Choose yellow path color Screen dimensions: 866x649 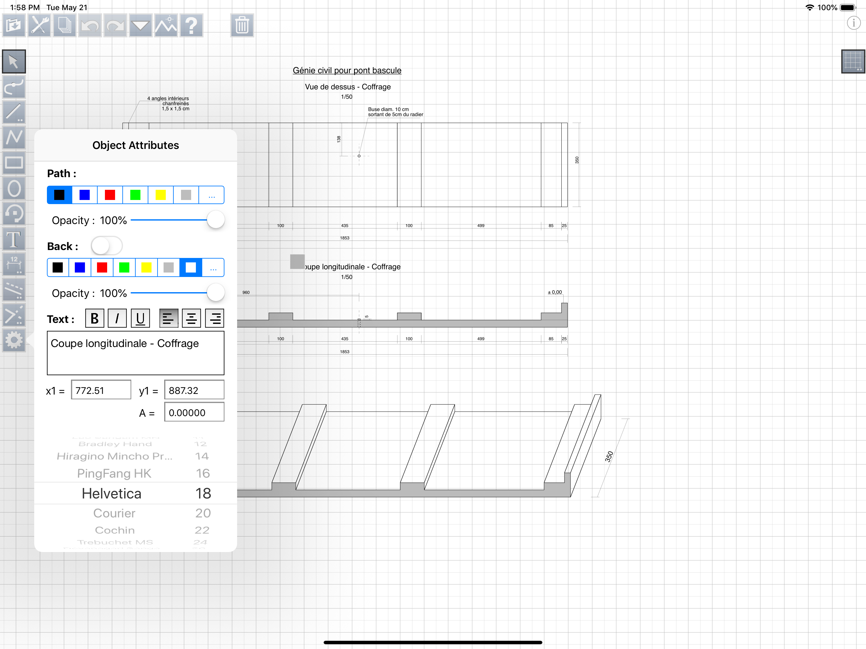tap(160, 195)
